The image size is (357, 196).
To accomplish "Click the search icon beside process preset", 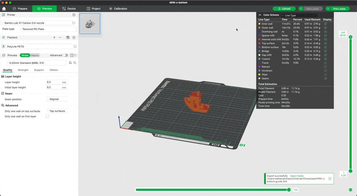I will click(x=75, y=63).
